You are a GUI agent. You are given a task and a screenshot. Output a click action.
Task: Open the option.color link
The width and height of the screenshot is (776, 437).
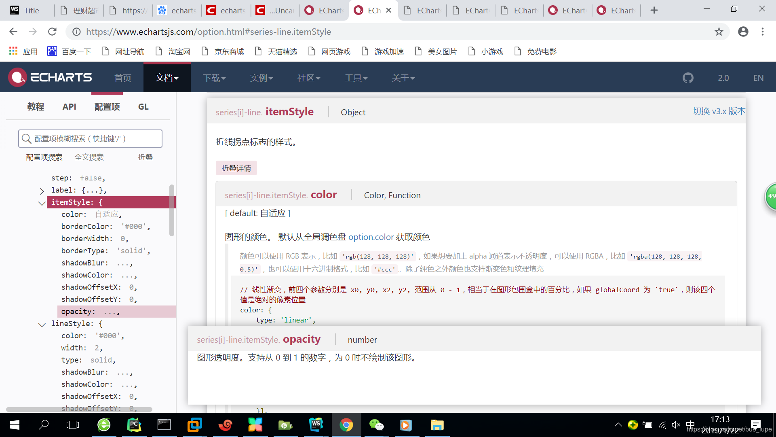[x=371, y=237]
